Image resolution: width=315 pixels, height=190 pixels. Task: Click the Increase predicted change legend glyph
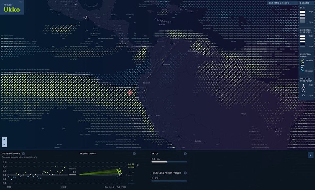tap(303, 61)
